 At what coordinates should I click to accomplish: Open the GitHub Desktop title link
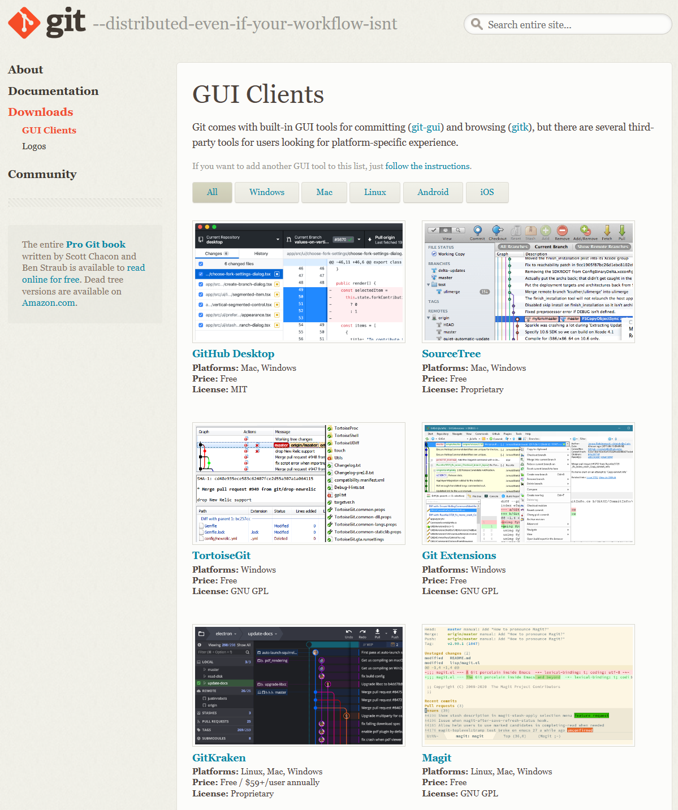[234, 354]
